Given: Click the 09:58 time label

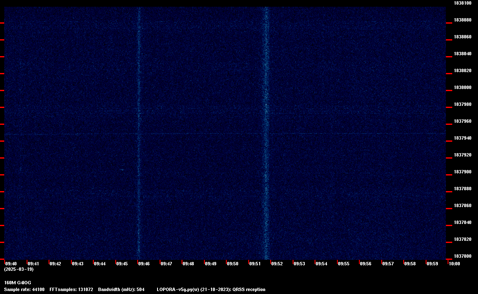Looking at the screenshot, I should [x=410, y=264].
